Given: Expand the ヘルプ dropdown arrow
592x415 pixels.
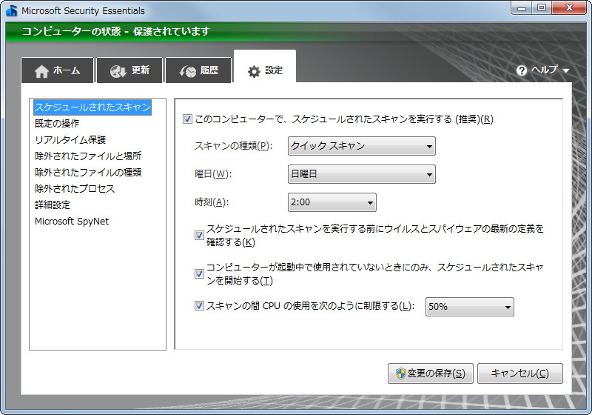Looking at the screenshot, I should point(565,70).
